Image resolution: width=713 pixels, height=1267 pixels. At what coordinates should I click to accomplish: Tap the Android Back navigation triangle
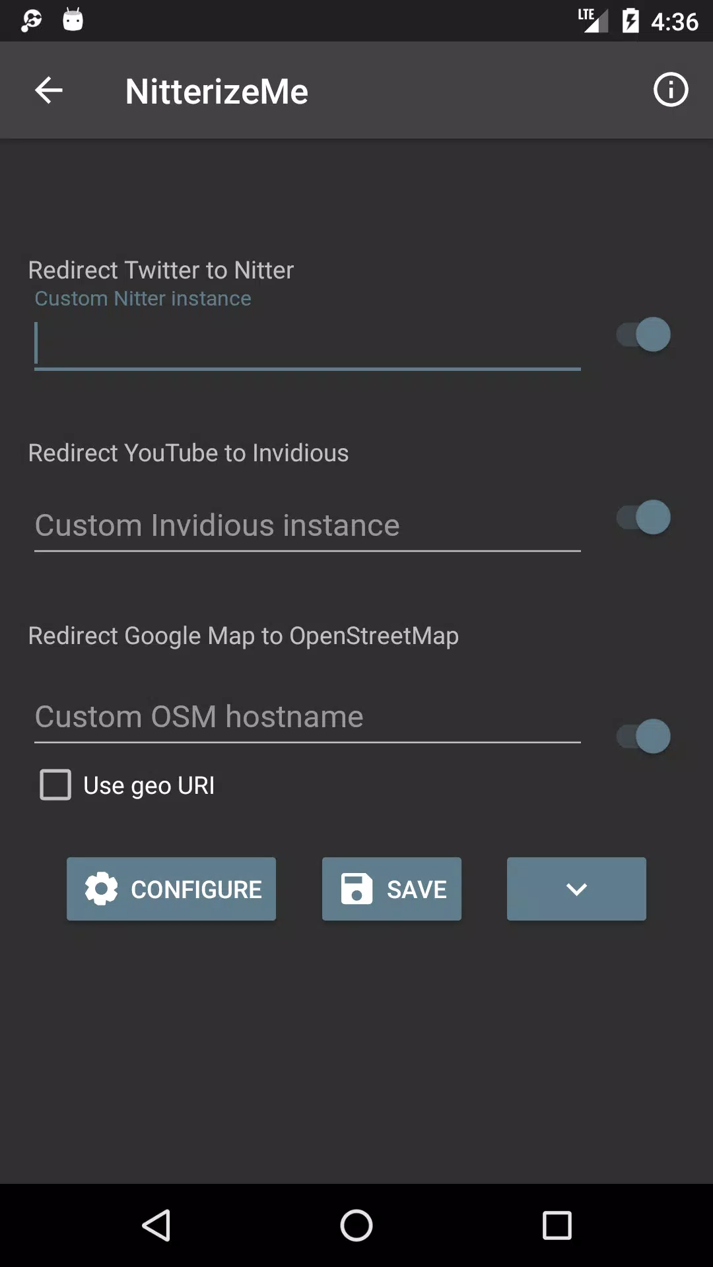pyautogui.click(x=157, y=1225)
